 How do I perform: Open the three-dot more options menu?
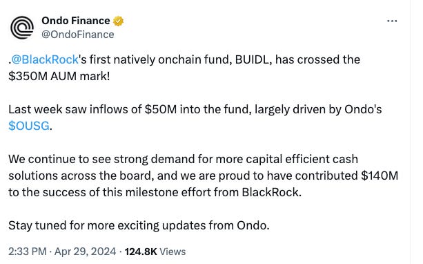[x=392, y=21]
